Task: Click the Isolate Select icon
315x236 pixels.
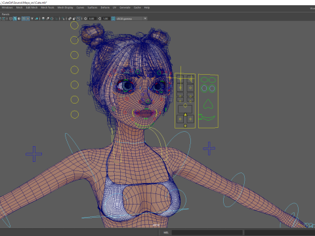Action: click(x=63, y=18)
